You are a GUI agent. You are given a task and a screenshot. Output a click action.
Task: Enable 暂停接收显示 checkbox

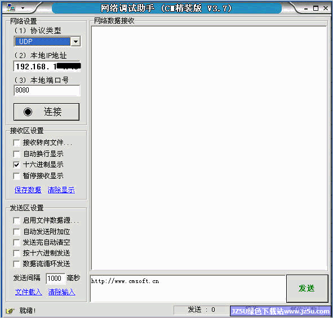[x=16, y=176]
